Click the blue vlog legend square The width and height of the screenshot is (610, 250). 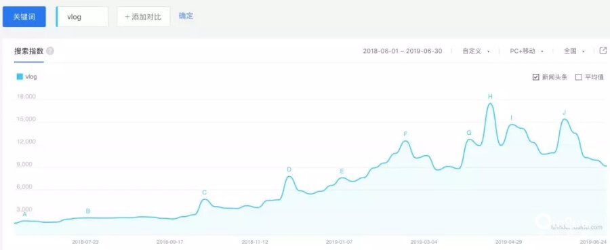[x=20, y=77]
